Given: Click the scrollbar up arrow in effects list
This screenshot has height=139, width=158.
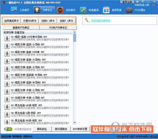Looking at the screenshot, I should (x=75, y=32).
